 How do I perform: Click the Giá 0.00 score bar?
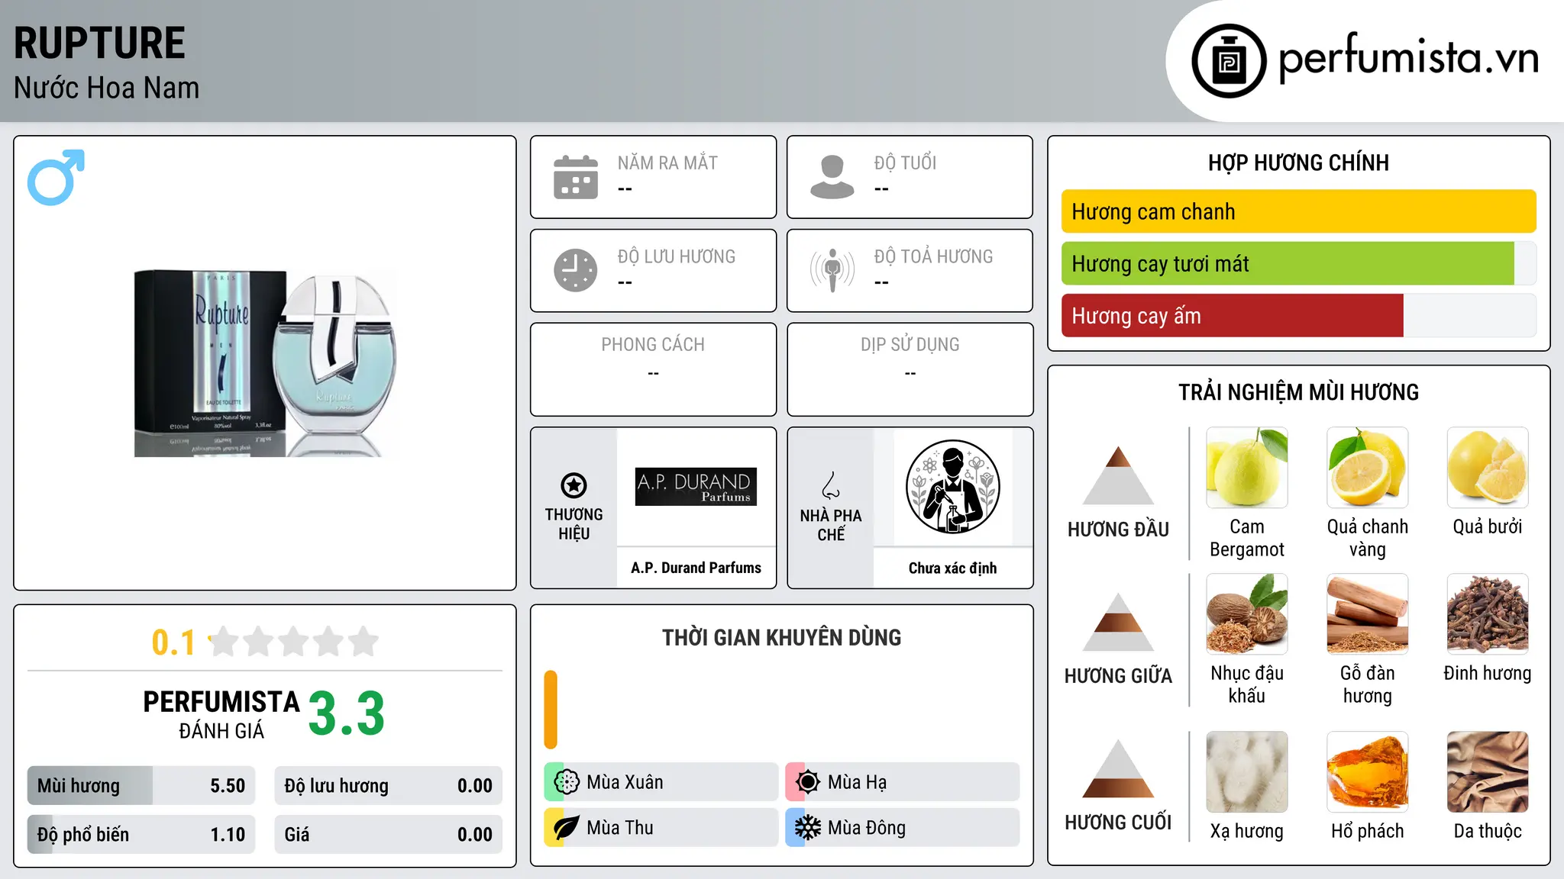coord(389,834)
